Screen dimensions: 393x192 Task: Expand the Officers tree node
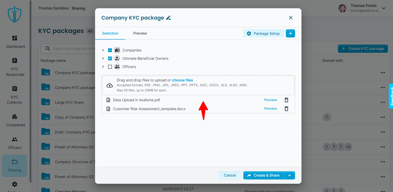coord(103,67)
